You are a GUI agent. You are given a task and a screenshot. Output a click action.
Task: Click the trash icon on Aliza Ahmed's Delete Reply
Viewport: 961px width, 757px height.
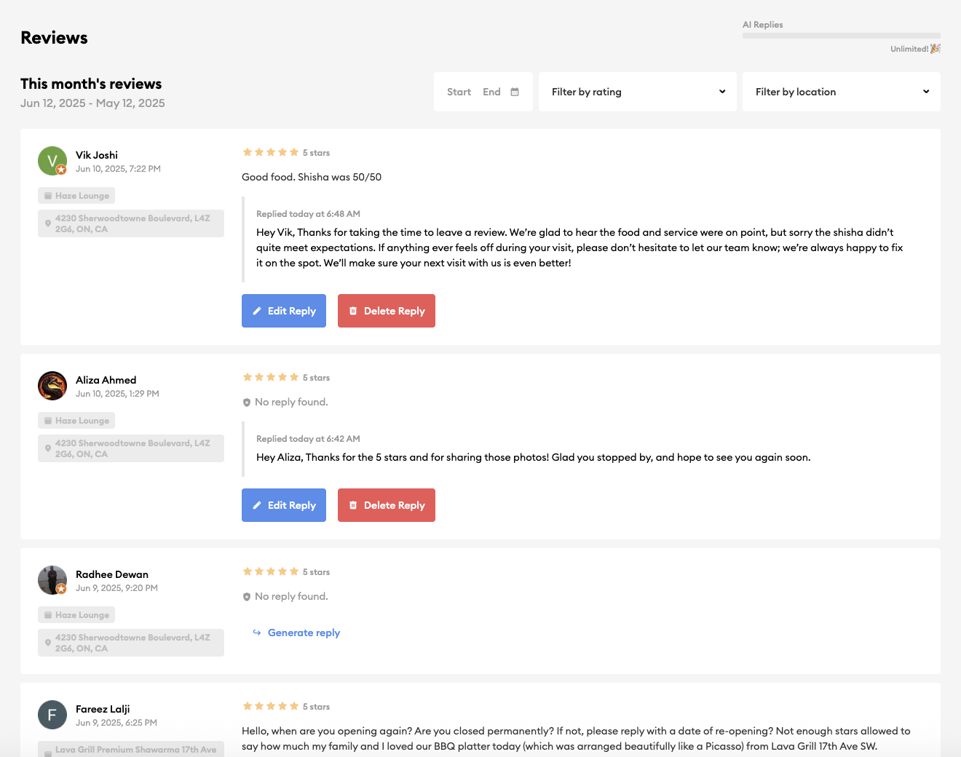(x=353, y=504)
